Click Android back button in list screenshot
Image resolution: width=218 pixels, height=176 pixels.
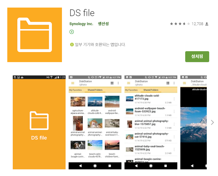point(136,166)
